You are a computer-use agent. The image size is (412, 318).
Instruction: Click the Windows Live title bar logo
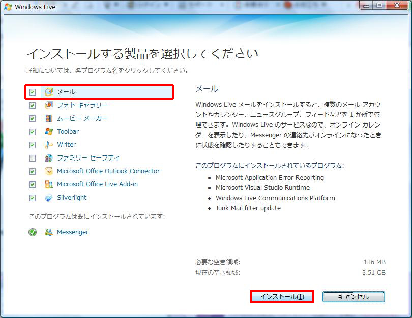tap(8, 7)
